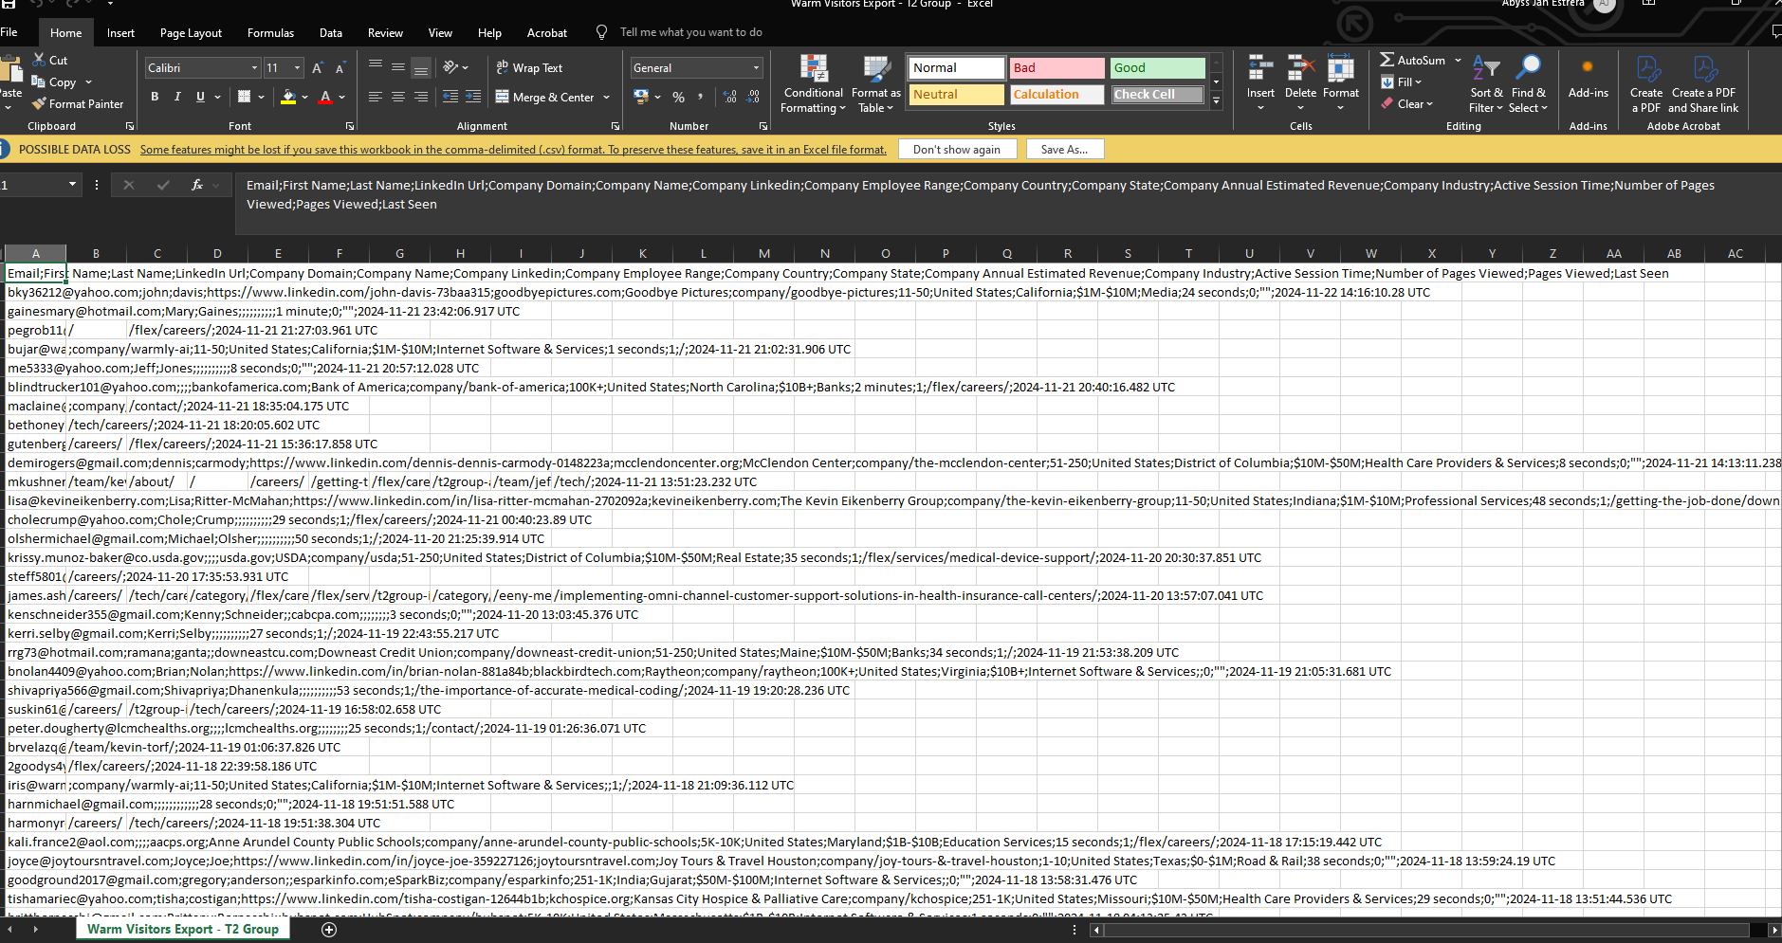Click the Sort & Filter icon

[1485, 69]
